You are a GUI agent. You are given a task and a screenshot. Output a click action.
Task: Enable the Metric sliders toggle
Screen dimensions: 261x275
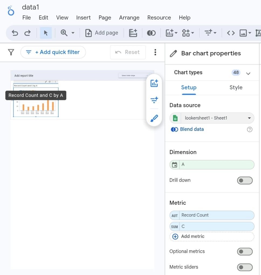[x=245, y=267]
